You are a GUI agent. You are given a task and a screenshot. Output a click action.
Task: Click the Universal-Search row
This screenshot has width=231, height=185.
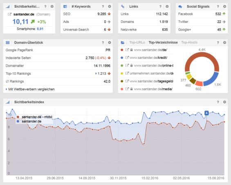click(x=87, y=29)
